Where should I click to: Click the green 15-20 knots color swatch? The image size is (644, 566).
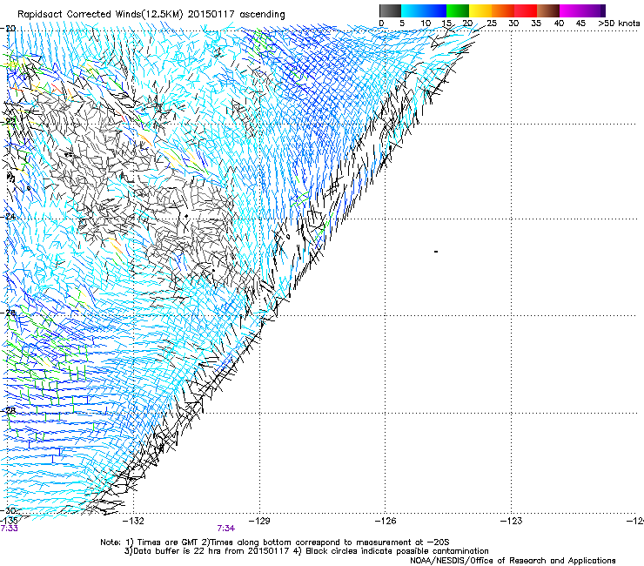pos(458,10)
